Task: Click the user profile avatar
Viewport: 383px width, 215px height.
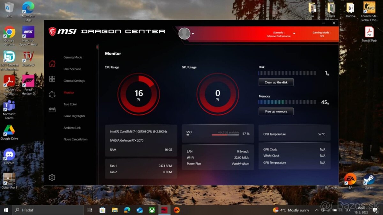Action: tap(184, 33)
